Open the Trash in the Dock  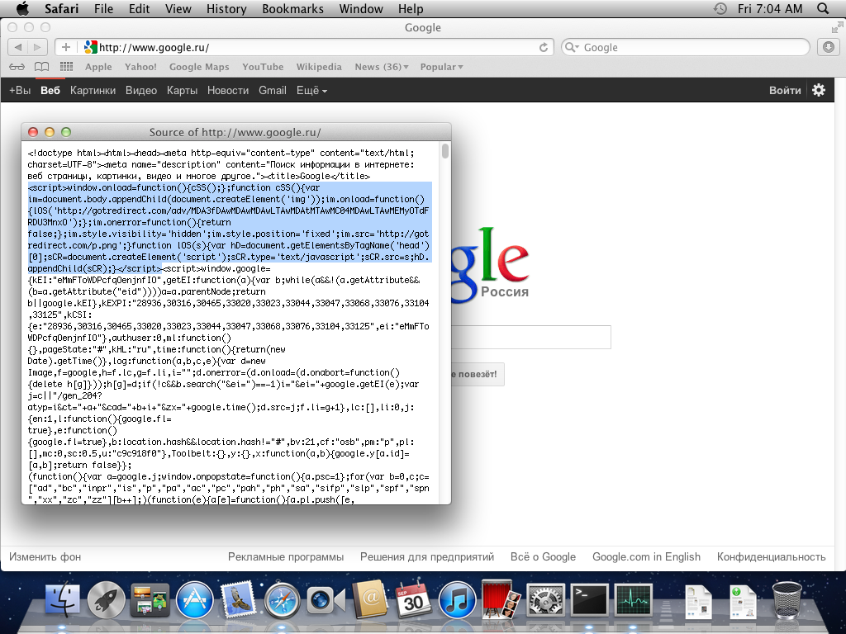(x=787, y=600)
